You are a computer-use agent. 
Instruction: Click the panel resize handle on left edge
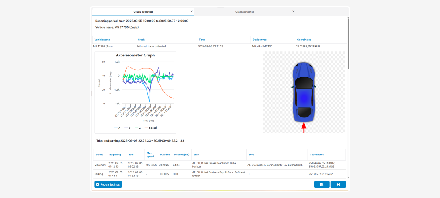click(92, 93)
